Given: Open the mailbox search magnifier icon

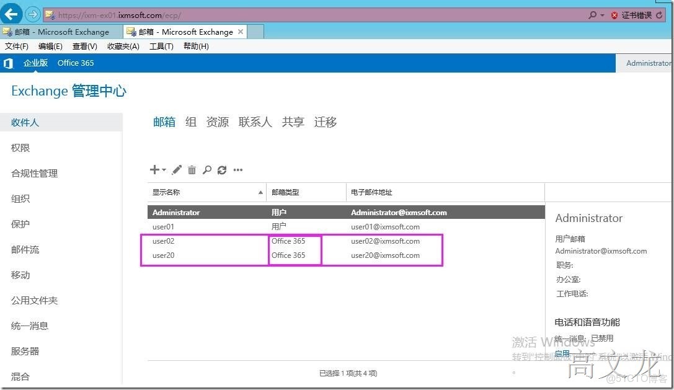Looking at the screenshot, I should [x=206, y=169].
